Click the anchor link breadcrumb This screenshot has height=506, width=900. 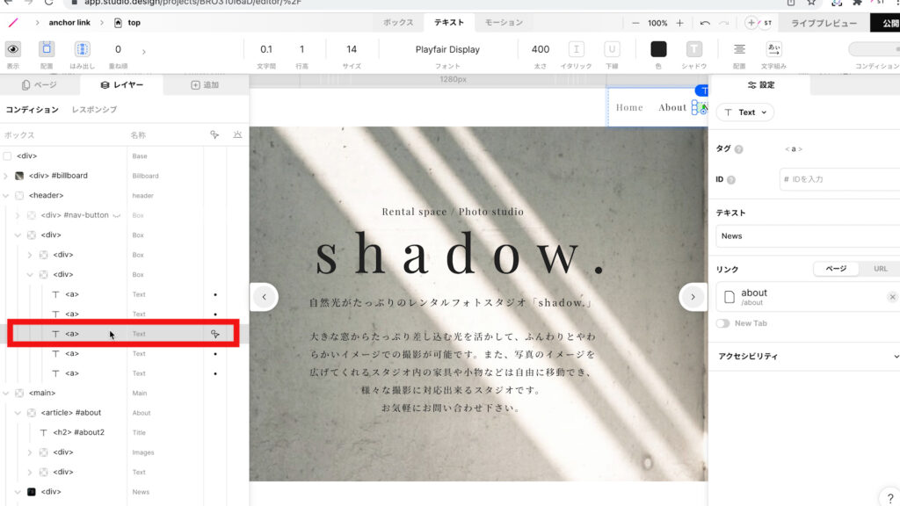pyautogui.click(x=69, y=22)
